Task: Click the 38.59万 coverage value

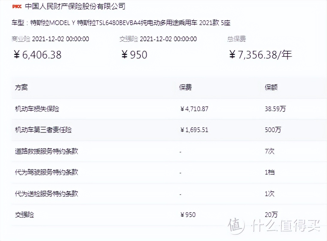Action: (x=275, y=109)
